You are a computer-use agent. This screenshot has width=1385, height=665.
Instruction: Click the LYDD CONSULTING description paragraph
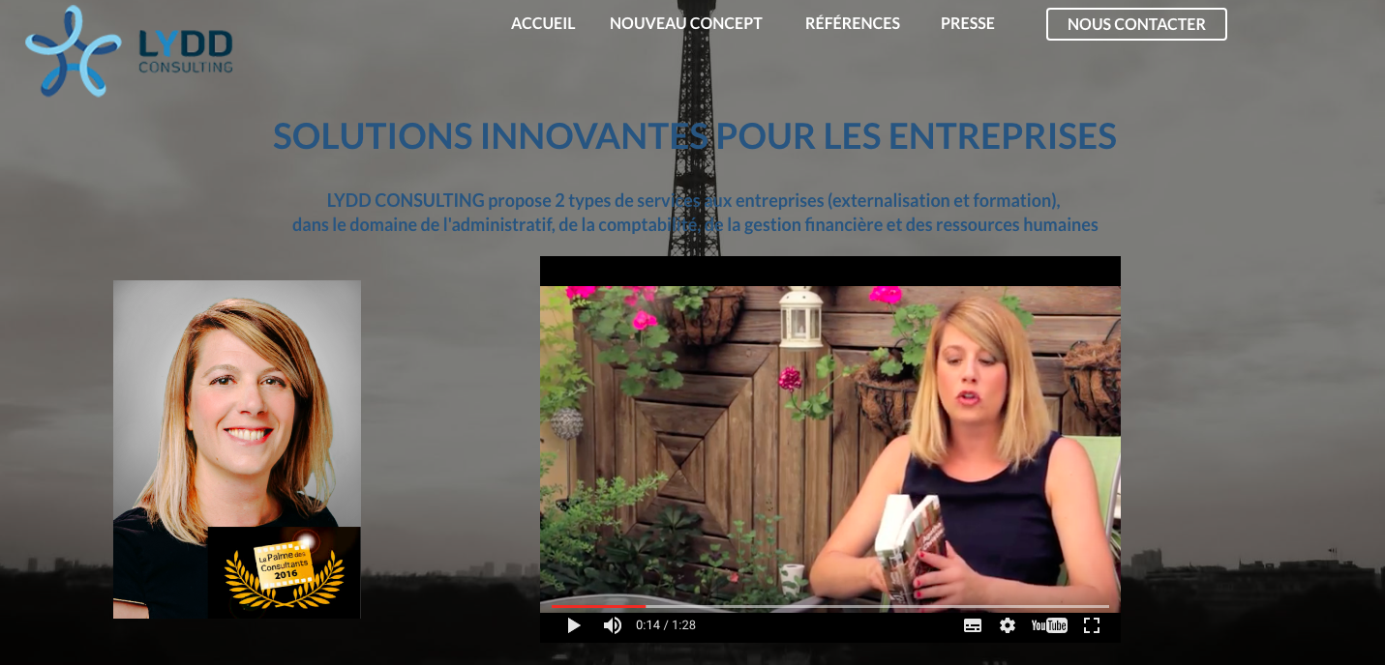695,213
